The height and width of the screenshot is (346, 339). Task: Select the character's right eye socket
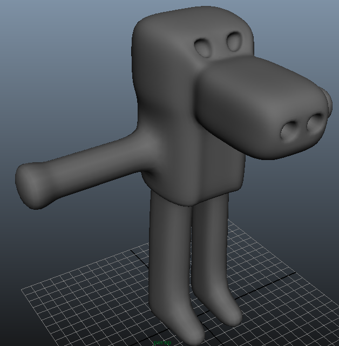234,41
